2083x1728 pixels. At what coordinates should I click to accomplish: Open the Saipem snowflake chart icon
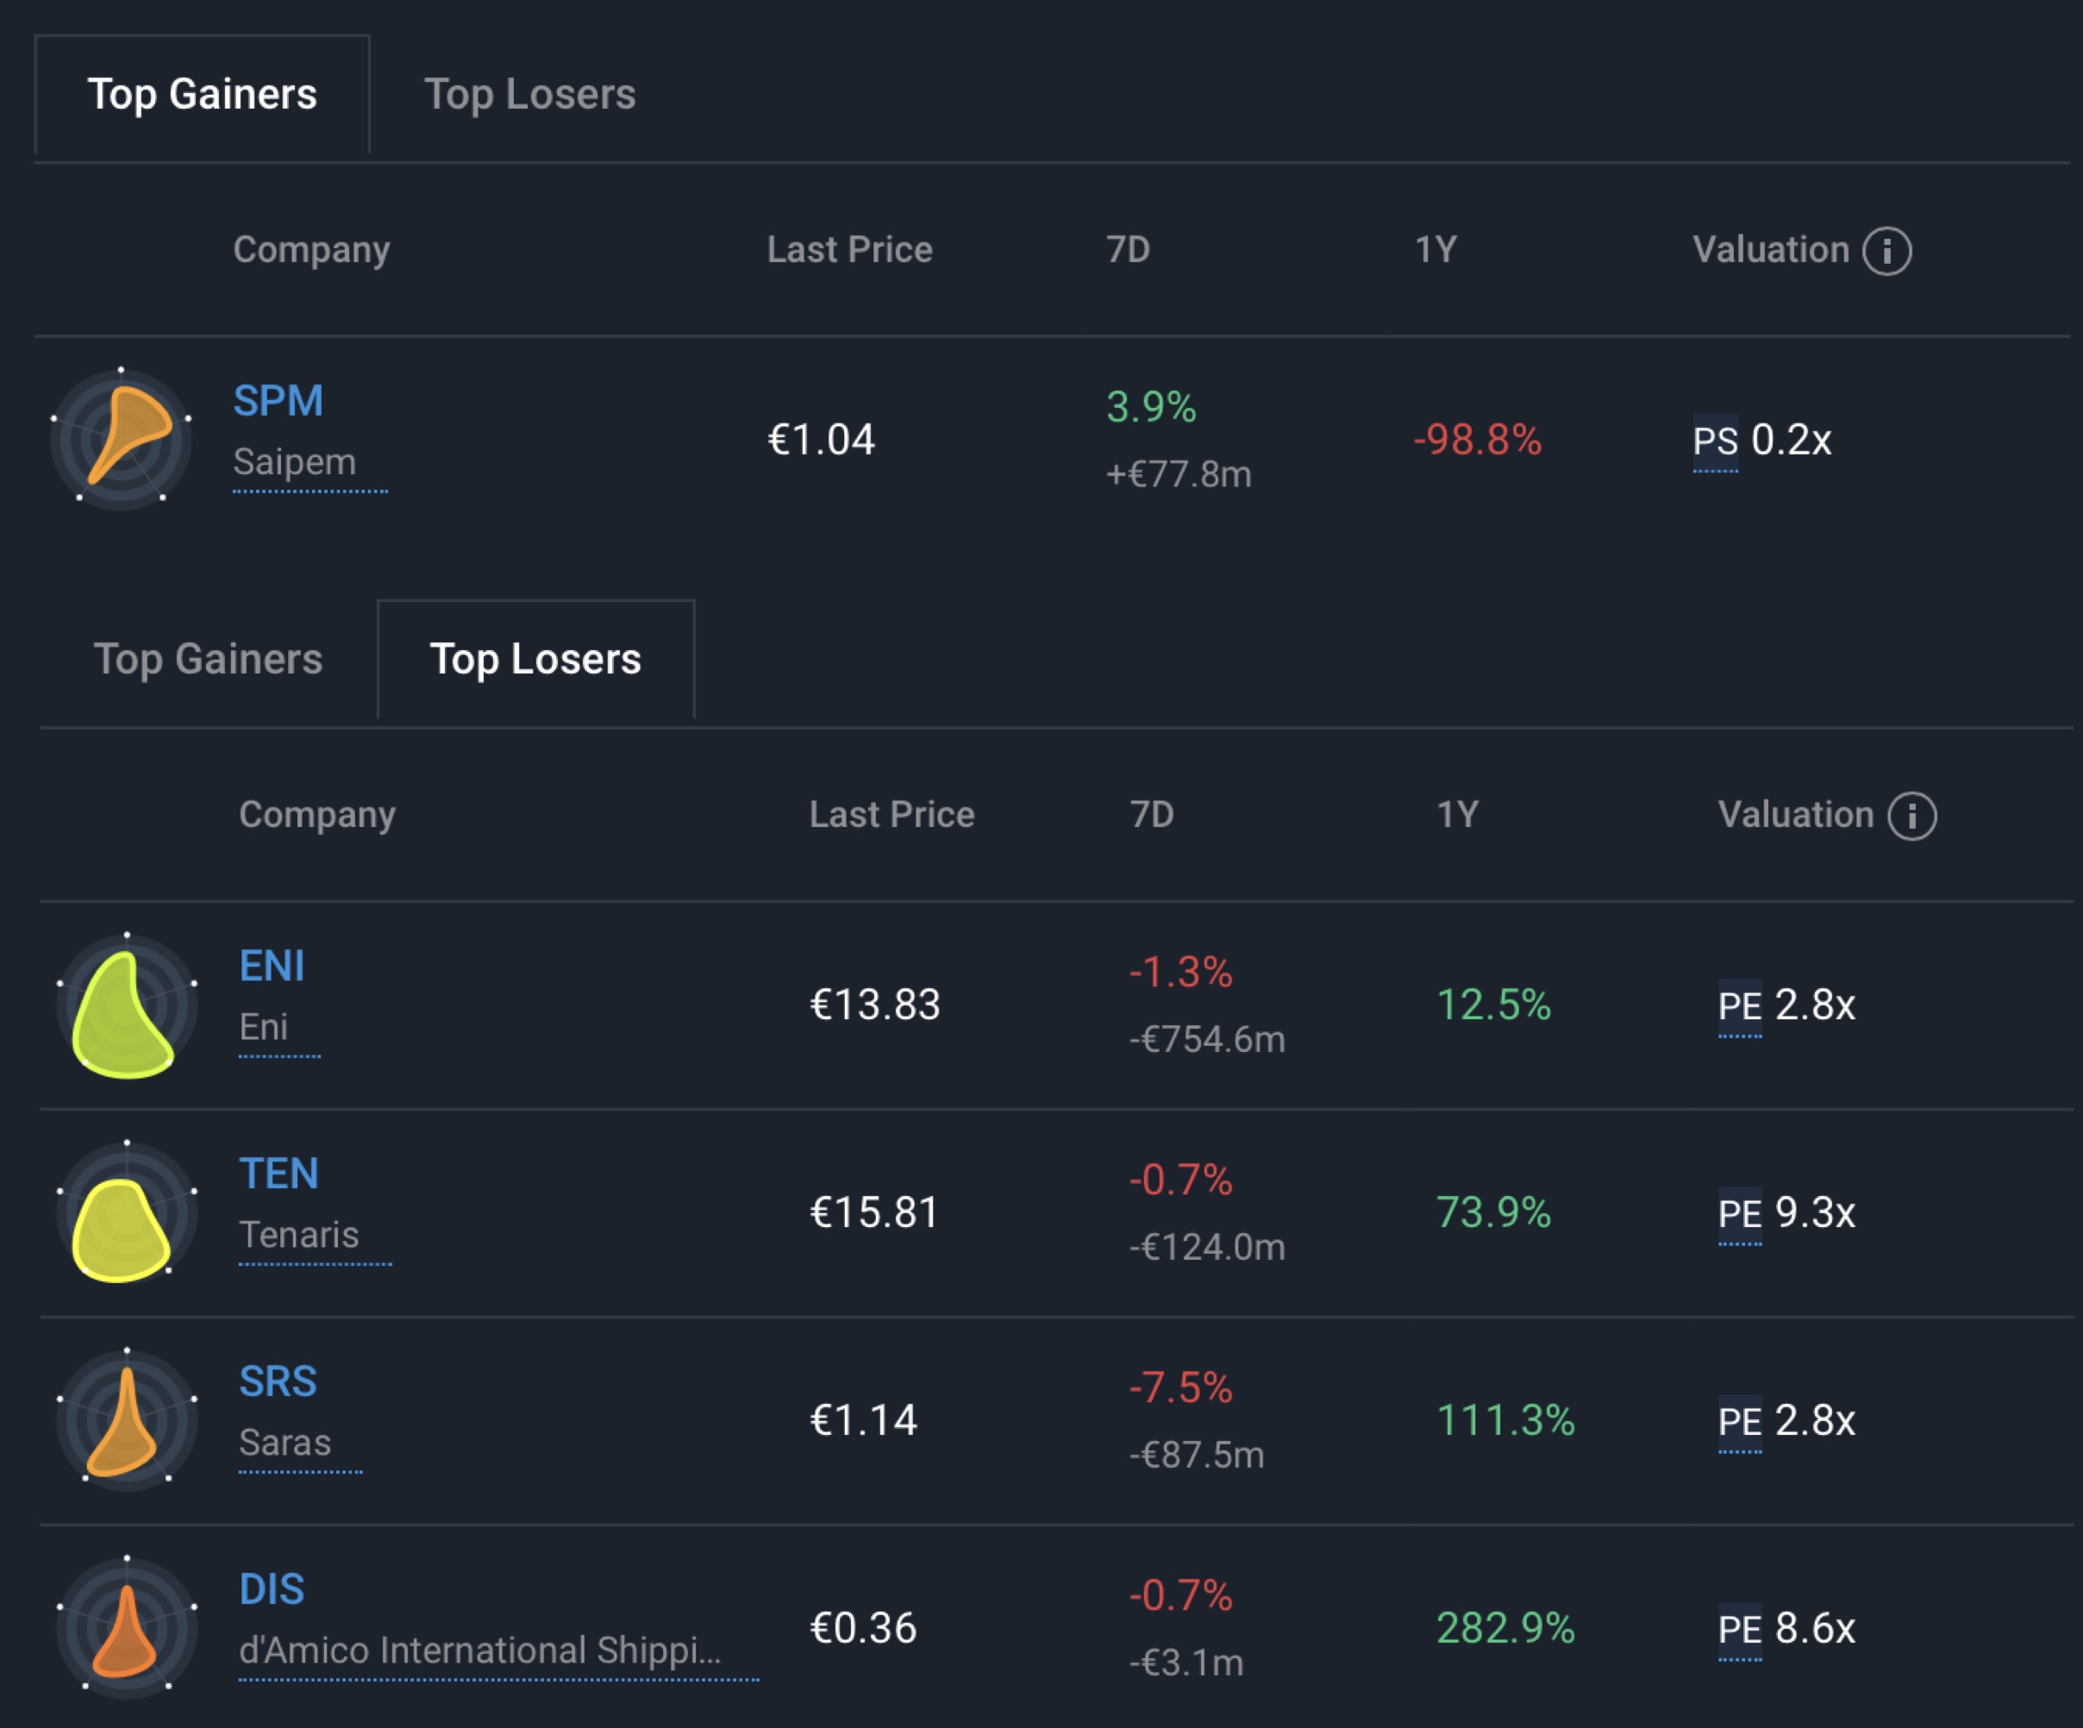[121, 440]
